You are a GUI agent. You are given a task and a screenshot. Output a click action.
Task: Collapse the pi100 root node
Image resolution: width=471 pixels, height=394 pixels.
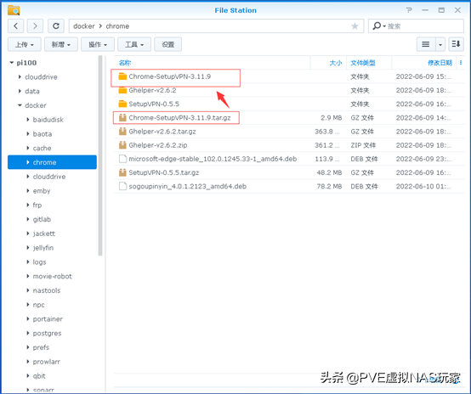coord(12,63)
